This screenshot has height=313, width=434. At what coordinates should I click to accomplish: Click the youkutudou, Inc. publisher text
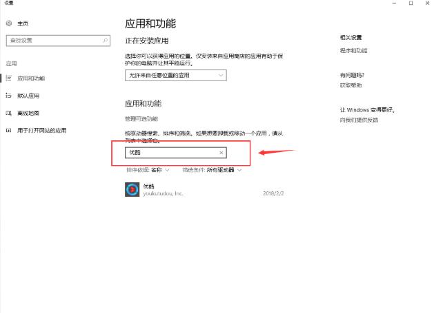pos(164,193)
